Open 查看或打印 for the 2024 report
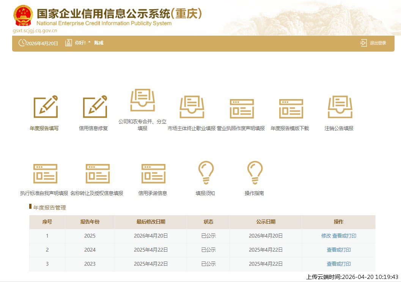The height and width of the screenshot is (282, 401). (x=338, y=250)
